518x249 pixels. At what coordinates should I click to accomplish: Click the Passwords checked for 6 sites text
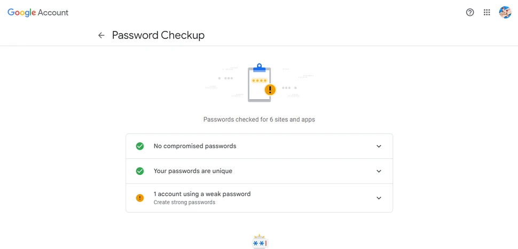[x=259, y=119]
